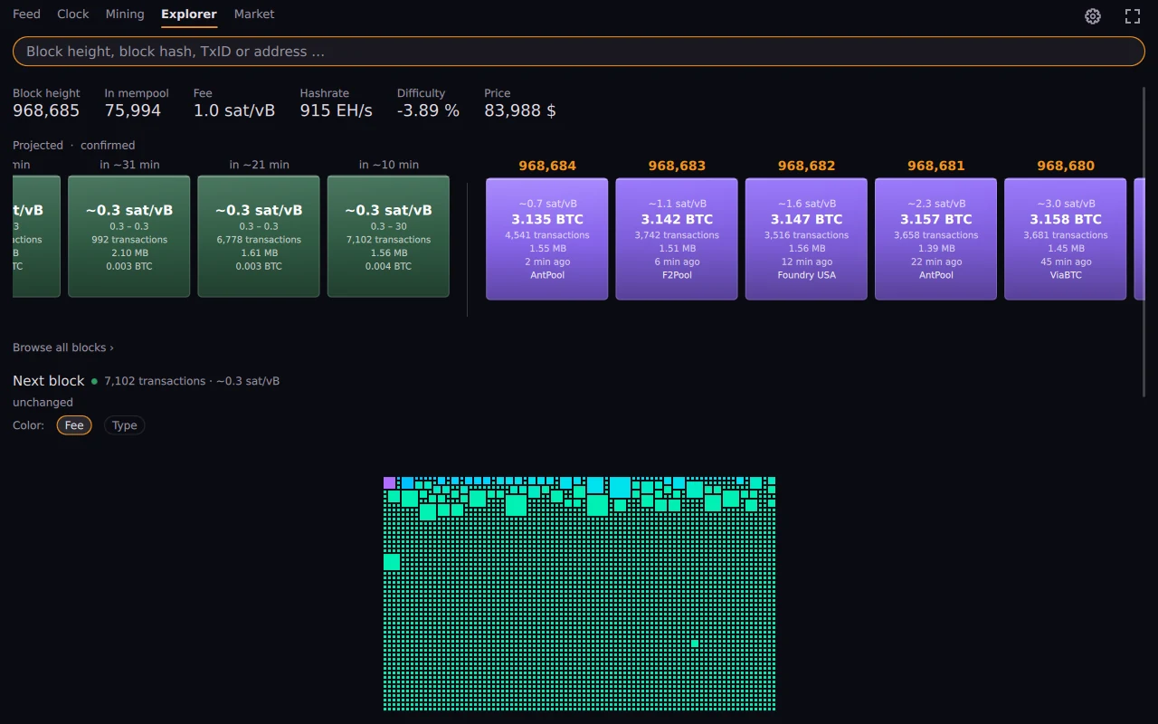Open the settings gear icon
The width and height of the screenshot is (1158, 724).
(1093, 16)
